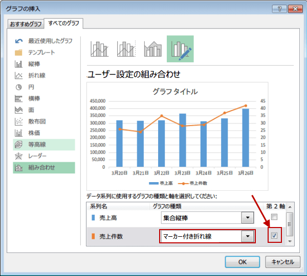
Task: Click the blue 売上高 series color marker
Action: tap(93, 217)
